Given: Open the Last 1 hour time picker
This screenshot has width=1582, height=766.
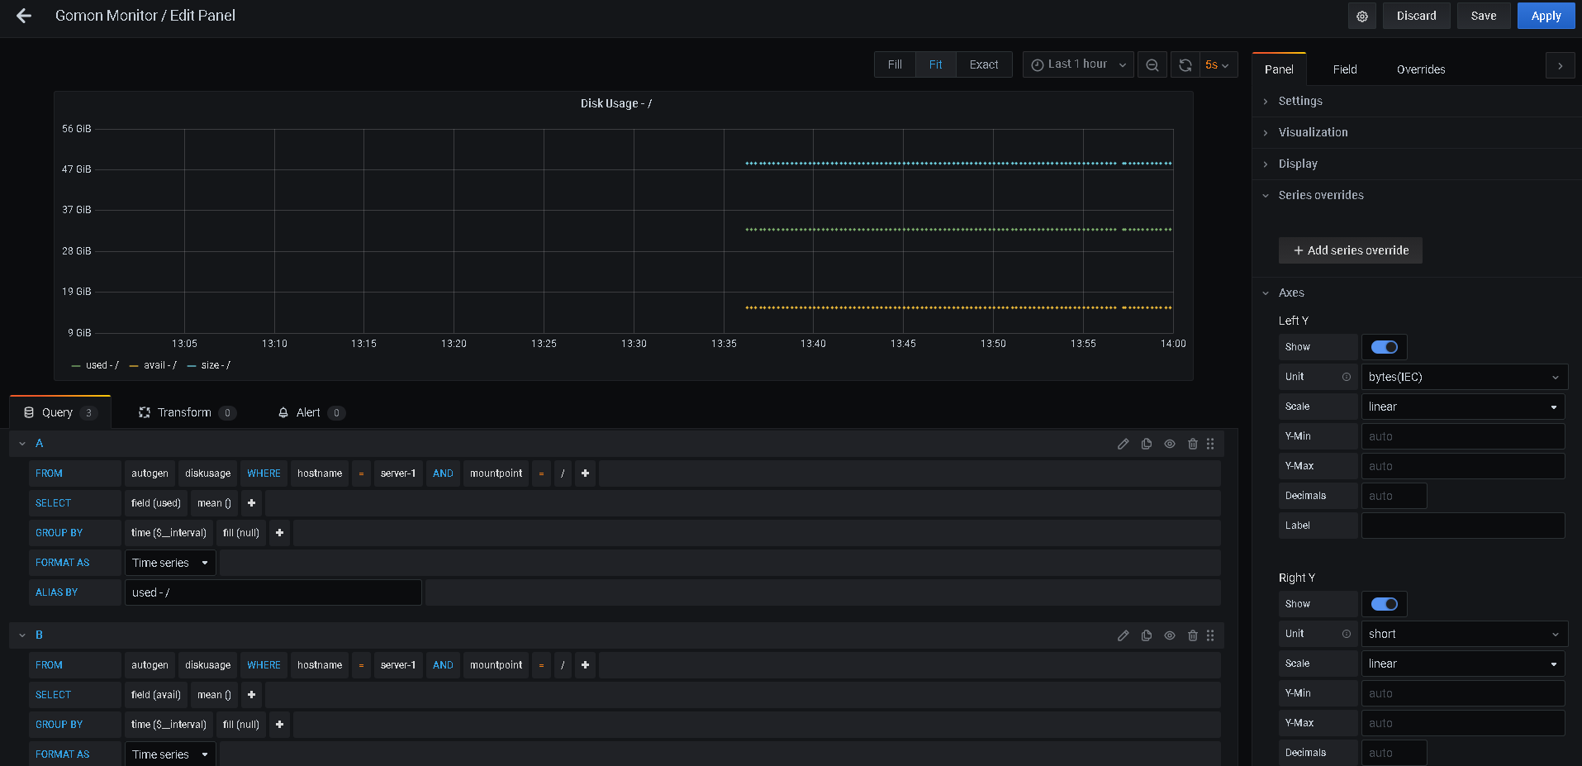Looking at the screenshot, I should (1078, 64).
